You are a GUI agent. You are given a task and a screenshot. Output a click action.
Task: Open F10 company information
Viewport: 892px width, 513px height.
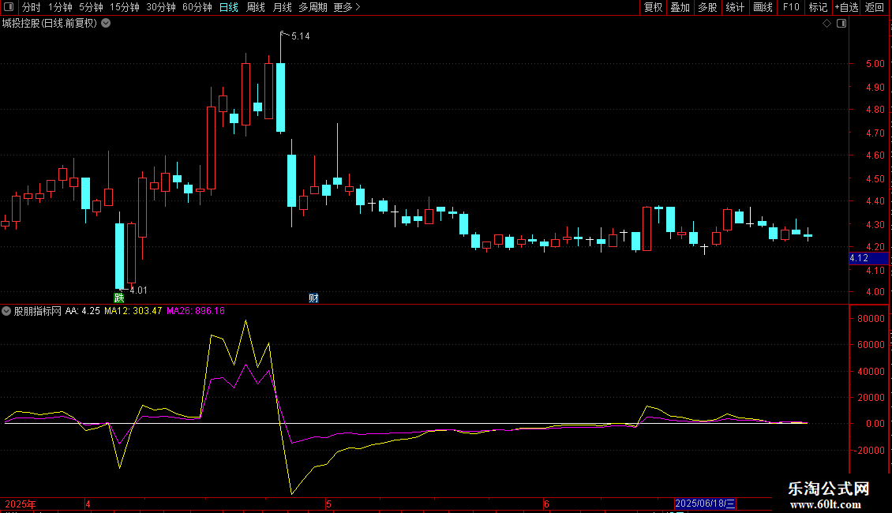791,7
